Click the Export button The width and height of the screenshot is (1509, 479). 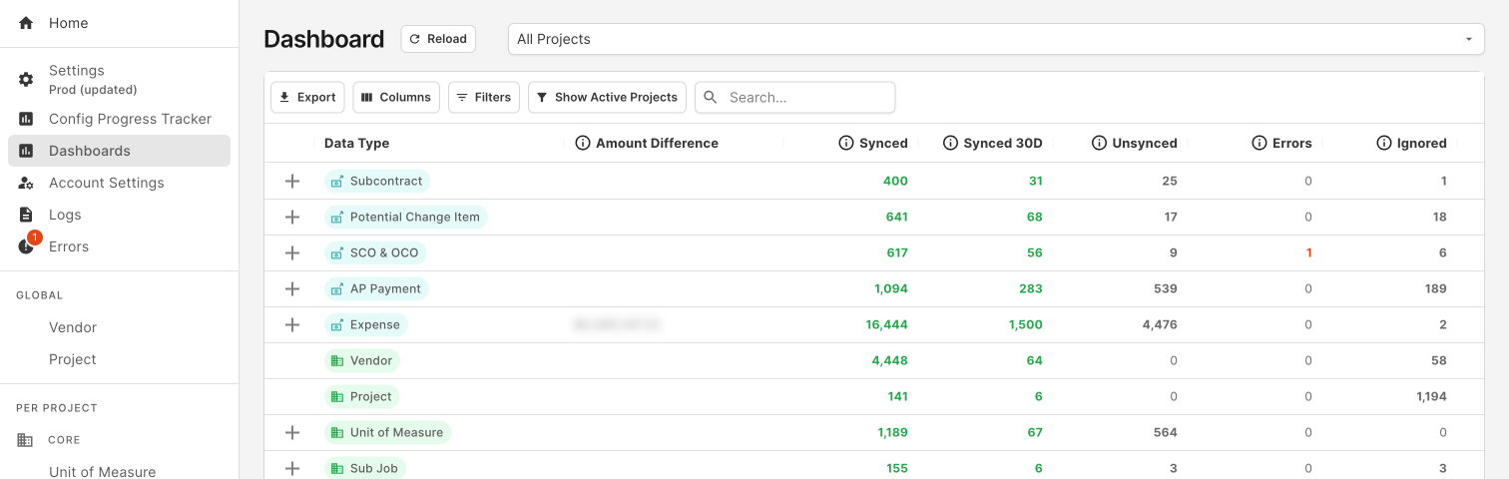point(307,97)
